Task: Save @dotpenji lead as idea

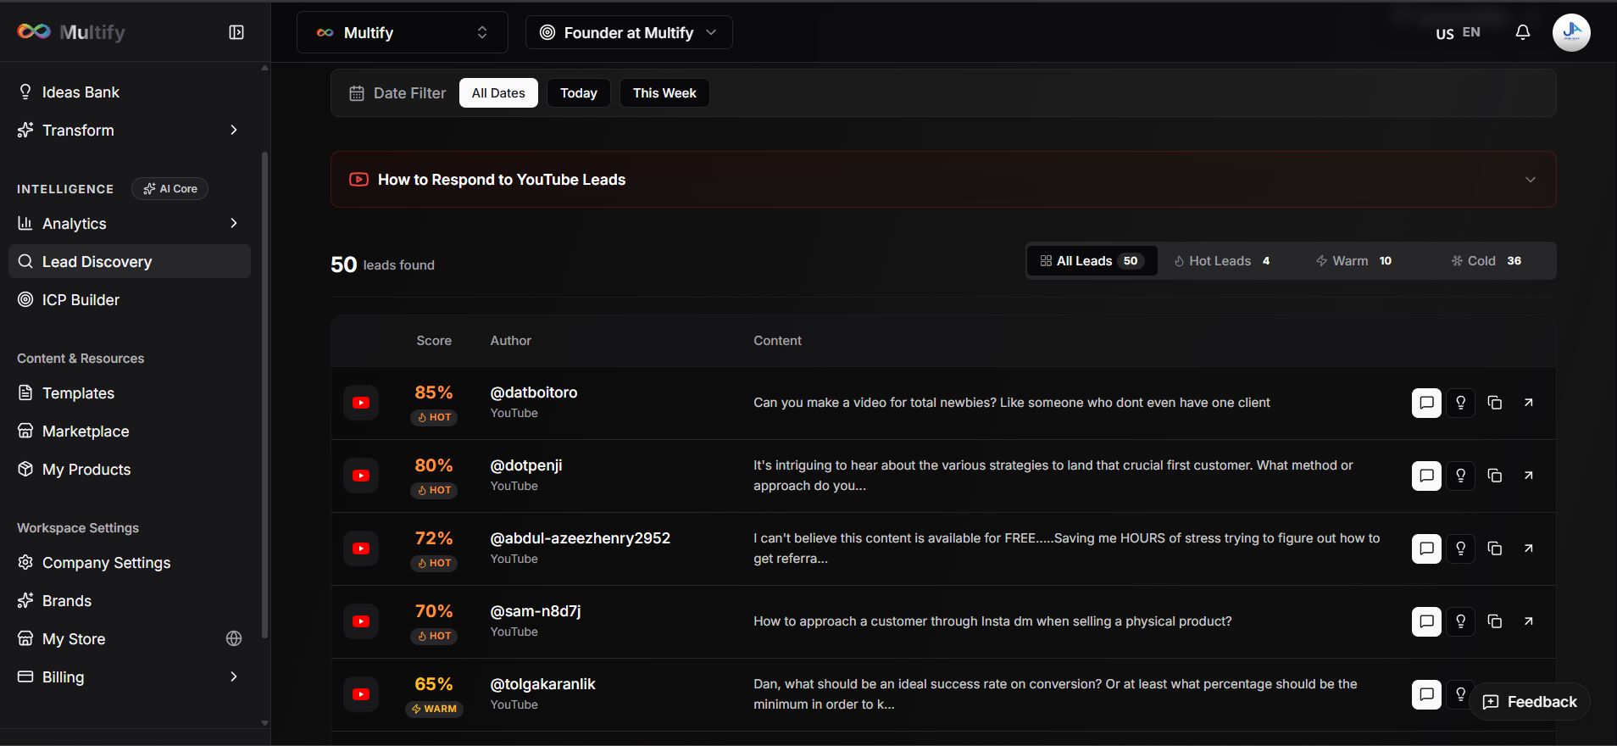Action: click(1460, 476)
